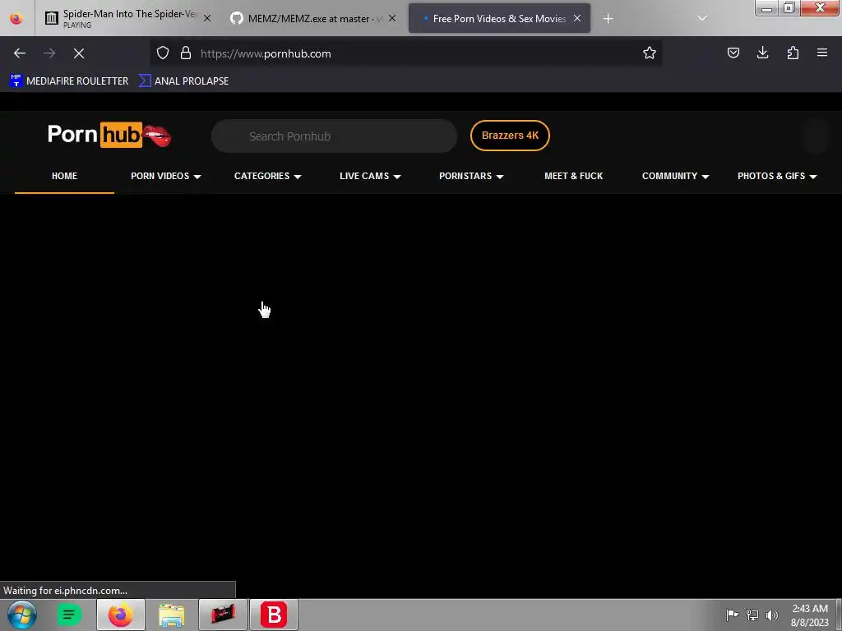Click the Firefox taskbar icon
The image size is (842, 631).
click(x=121, y=615)
